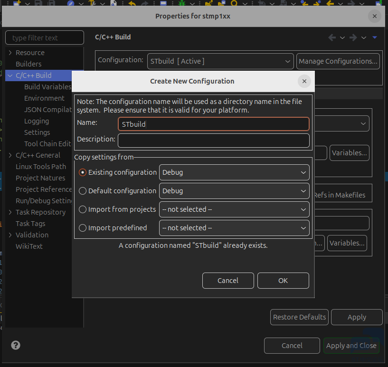Open the Default configuration Debug dropdown
This screenshot has height=367, width=388.
234,191
